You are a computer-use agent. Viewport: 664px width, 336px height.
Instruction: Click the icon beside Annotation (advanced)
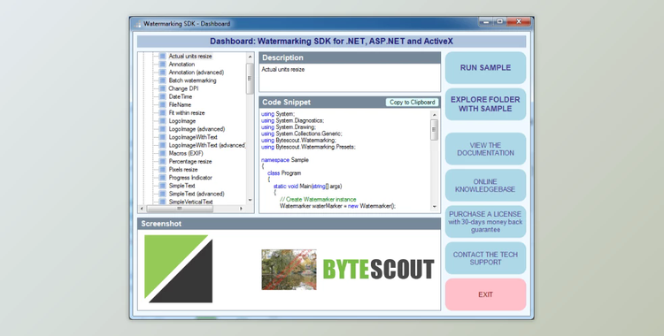pos(162,73)
